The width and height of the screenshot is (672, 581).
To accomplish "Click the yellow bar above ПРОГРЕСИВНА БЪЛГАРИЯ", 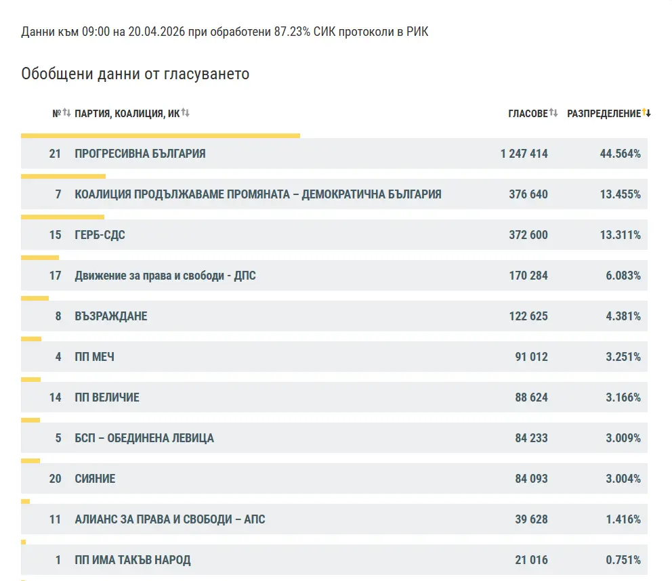I will (x=161, y=135).
